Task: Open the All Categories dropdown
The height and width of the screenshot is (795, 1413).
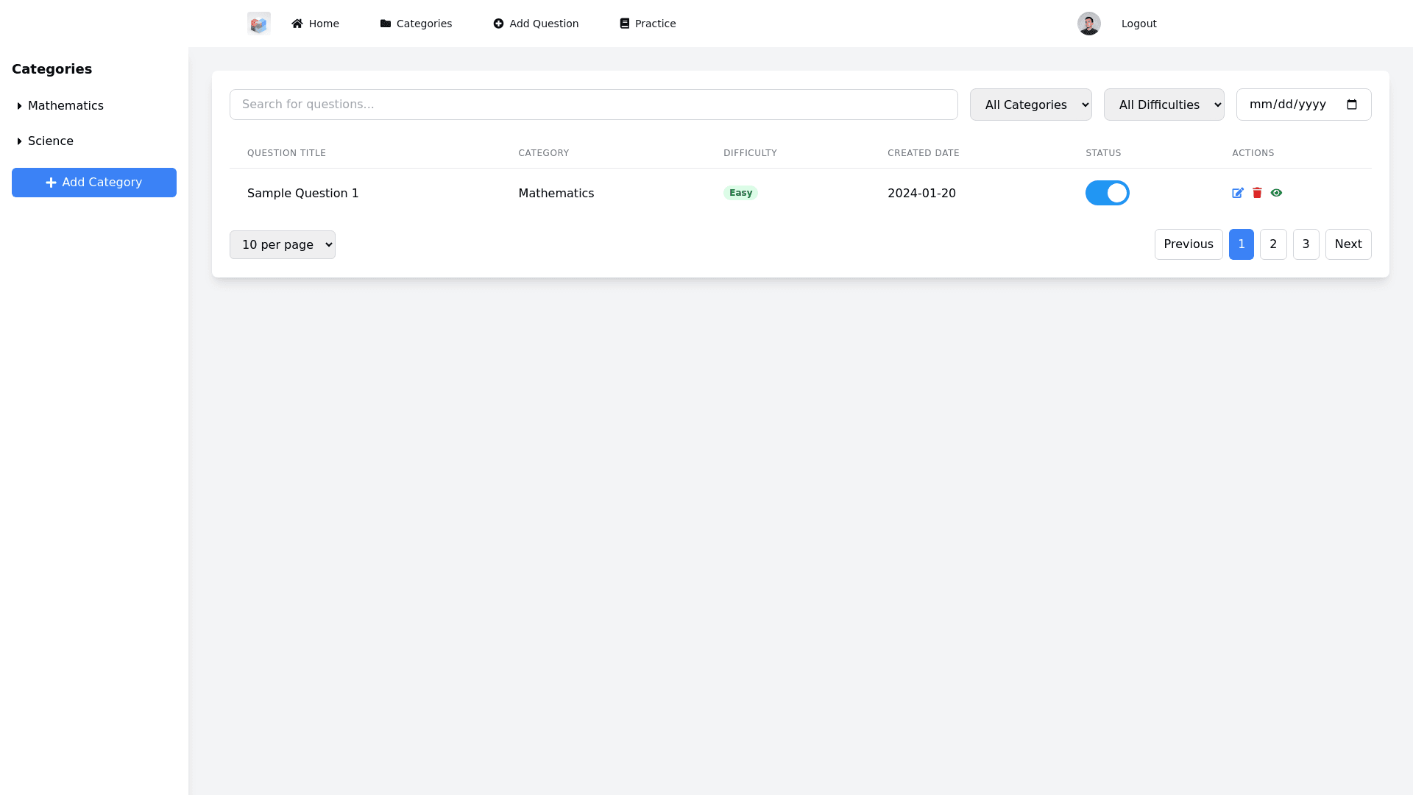Action: (1030, 105)
